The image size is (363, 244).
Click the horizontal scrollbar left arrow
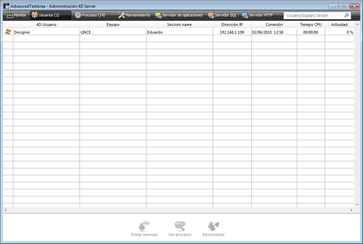pyautogui.click(x=6, y=210)
